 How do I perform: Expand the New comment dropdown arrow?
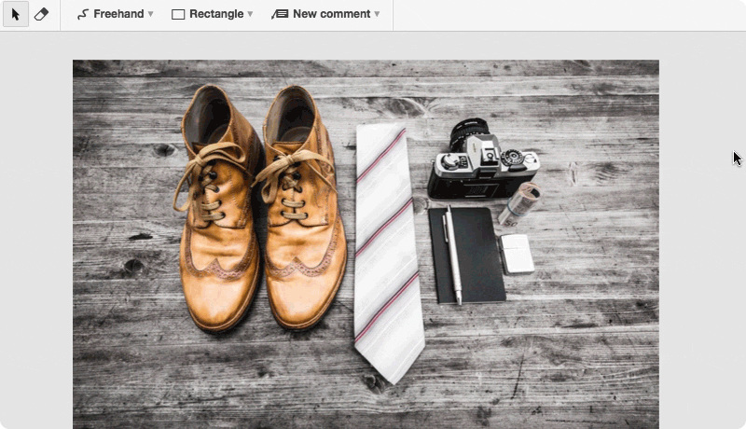(377, 14)
